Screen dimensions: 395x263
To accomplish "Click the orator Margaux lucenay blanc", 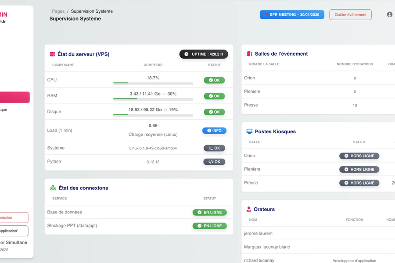I will (x=267, y=247).
